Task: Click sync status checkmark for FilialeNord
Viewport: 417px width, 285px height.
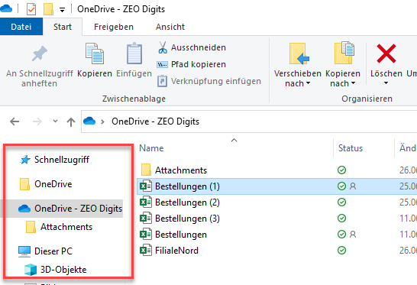Action: pos(341,250)
